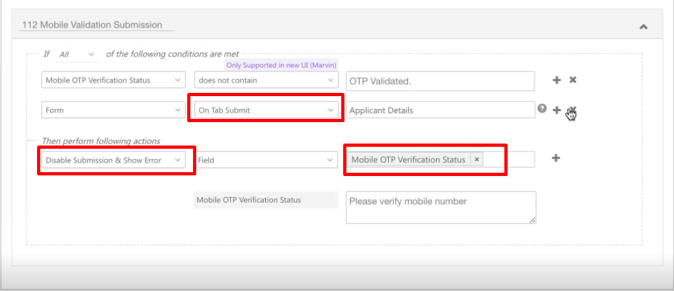This screenshot has height=291, width=674.
Task: Open the Disable Submission & Show Error dropdown
Action: (x=114, y=160)
